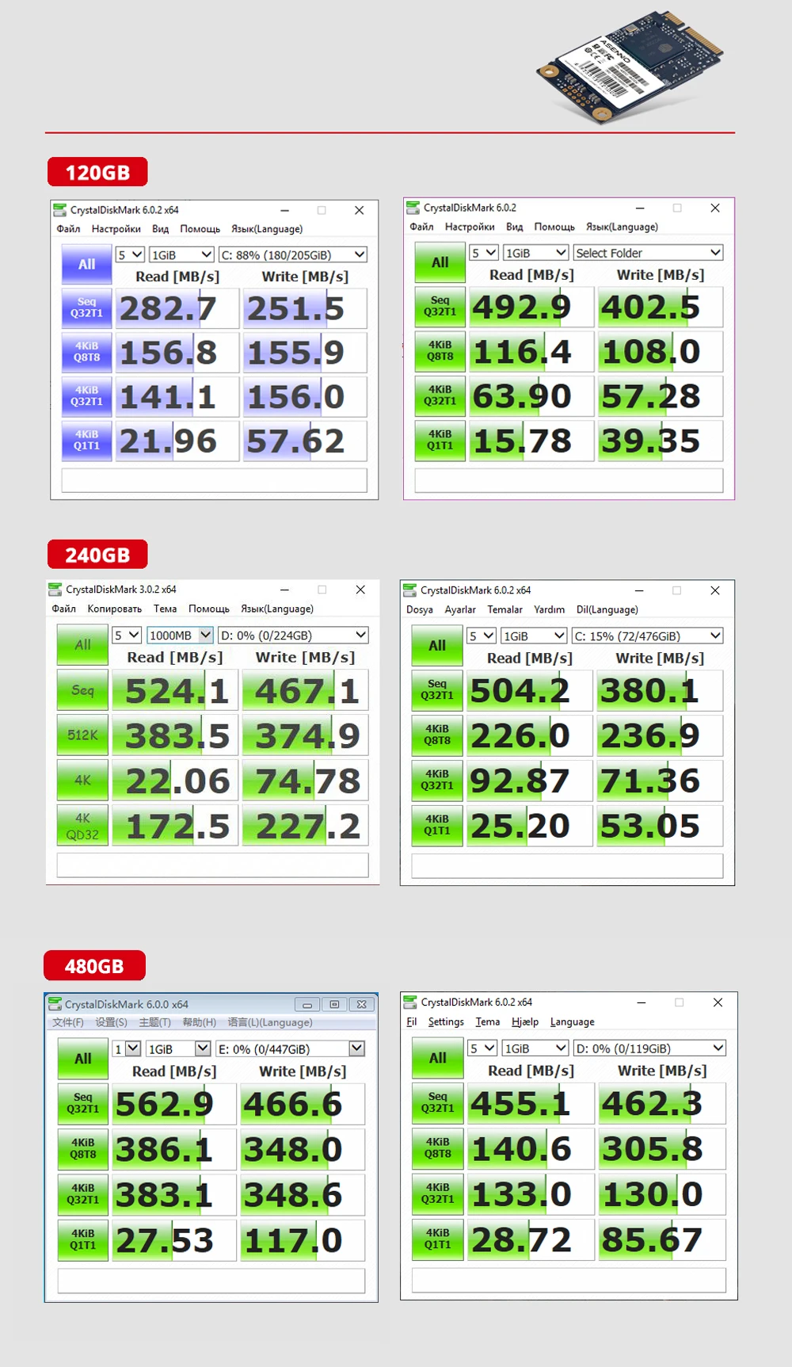792x1367 pixels.
Task: Open 1GiB size dropdown in C: 88% window
Action: coord(182,254)
